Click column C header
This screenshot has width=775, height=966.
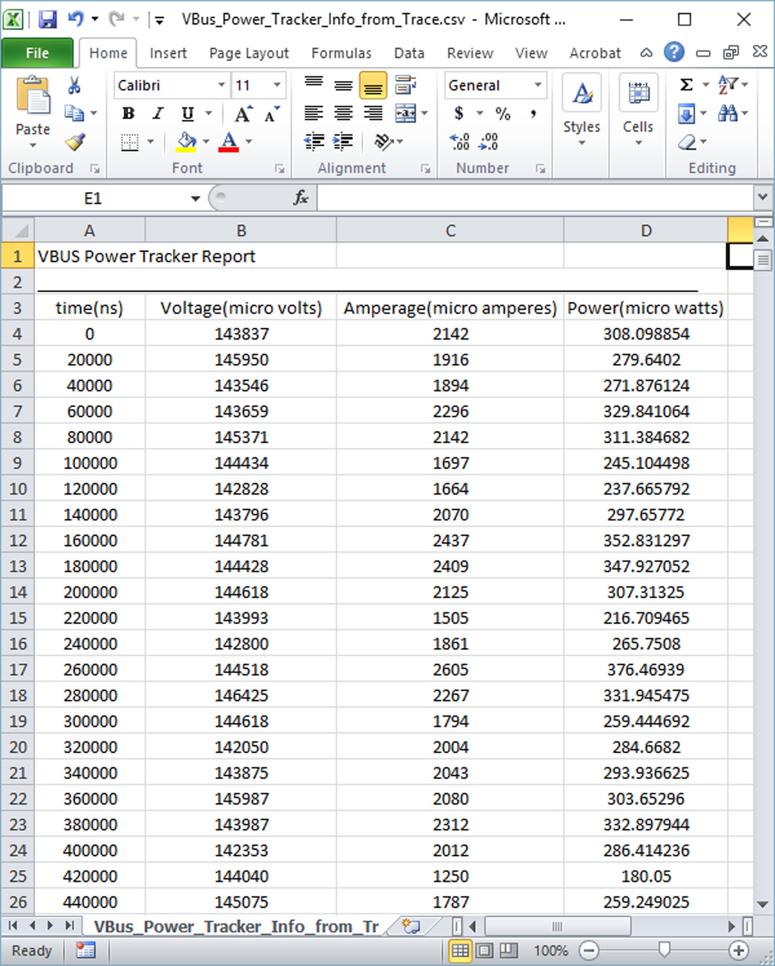coord(450,230)
